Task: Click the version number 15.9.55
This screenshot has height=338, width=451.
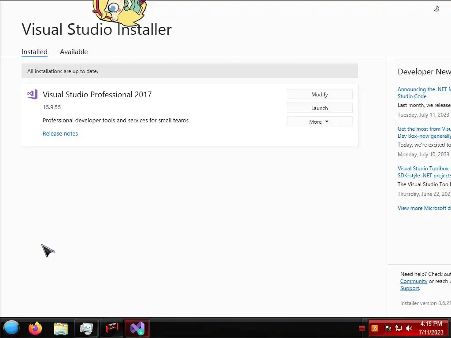Action: (x=52, y=107)
